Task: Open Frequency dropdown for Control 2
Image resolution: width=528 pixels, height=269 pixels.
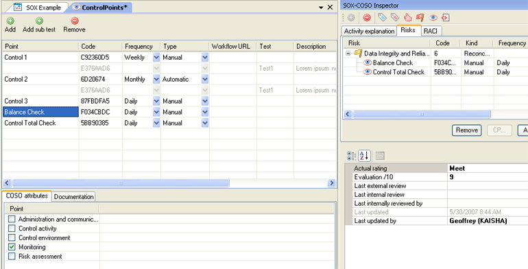Action: (156, 79)
